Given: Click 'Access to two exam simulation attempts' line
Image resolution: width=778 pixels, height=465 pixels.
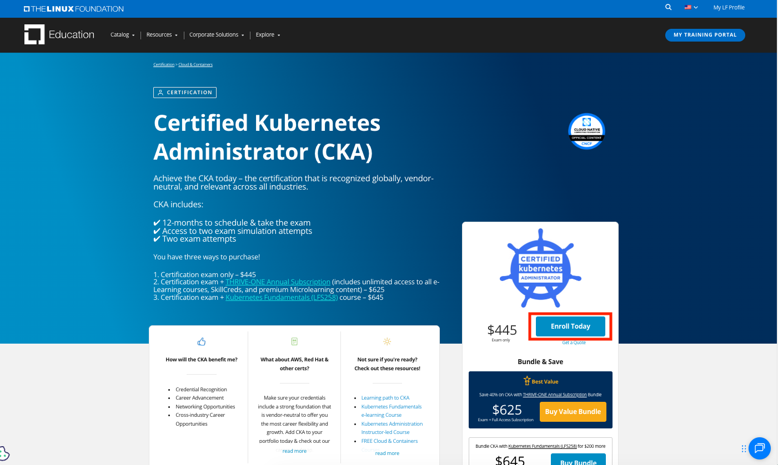Looking at the screenshot, I should (x=233, y=231).
